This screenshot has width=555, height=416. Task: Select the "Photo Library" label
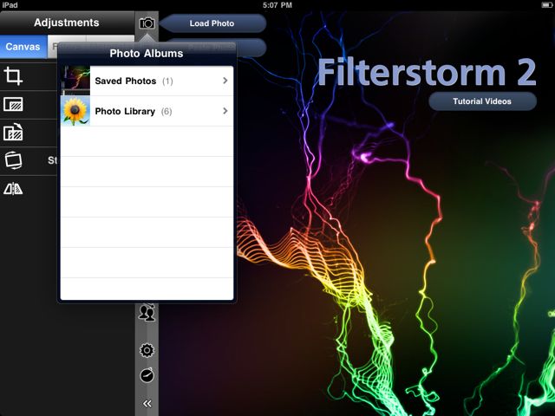pos(125,112)
